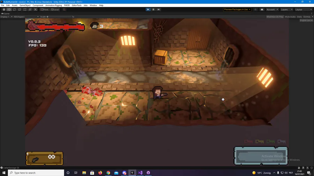Click the player character in the game view
This screenshot has width=314, height=176.
pyautogui.click(x=159, y=93)
